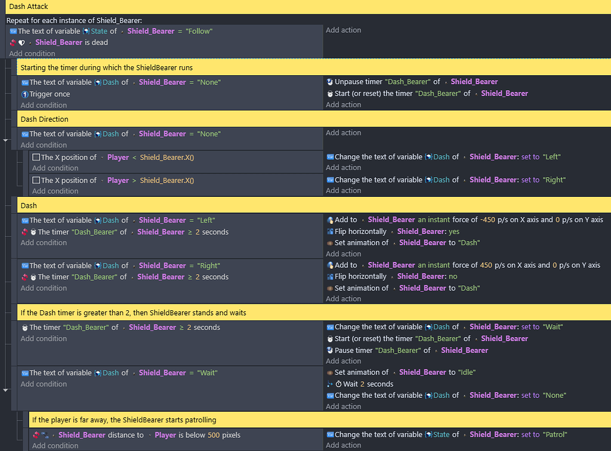The image size is (611, 451).
Task: Click the Shield_Bearer distance to Player icon
Action: tap(45, 435)
